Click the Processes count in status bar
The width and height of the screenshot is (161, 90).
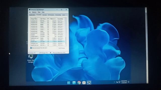tap(32, 53)
